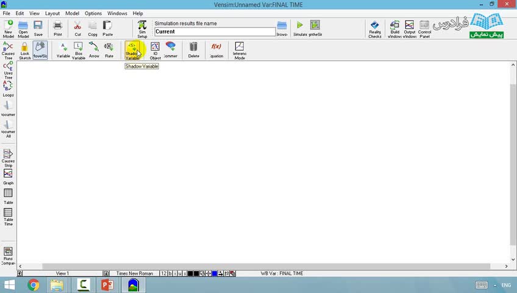
Task: Run Simulate with green arrow
Action: 300,28
